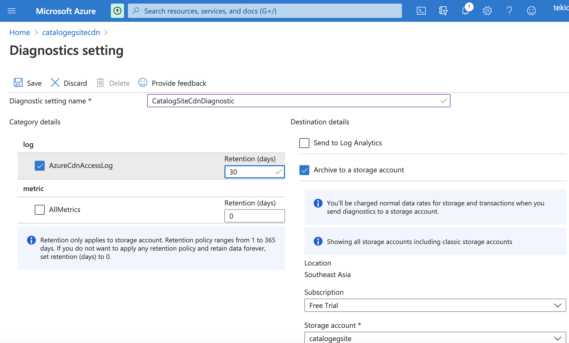Go to Home breadcrumb link
This screenshot has height=343, width=569.
point(20,33)
